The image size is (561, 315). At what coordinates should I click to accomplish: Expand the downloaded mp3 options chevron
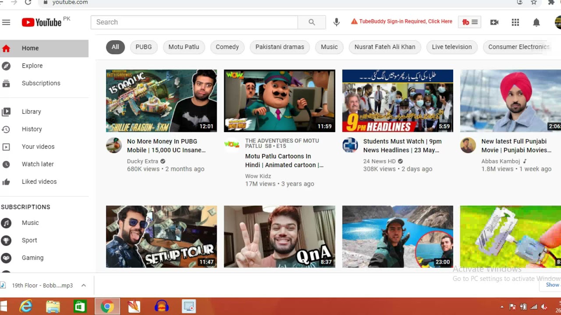[83, 285]
